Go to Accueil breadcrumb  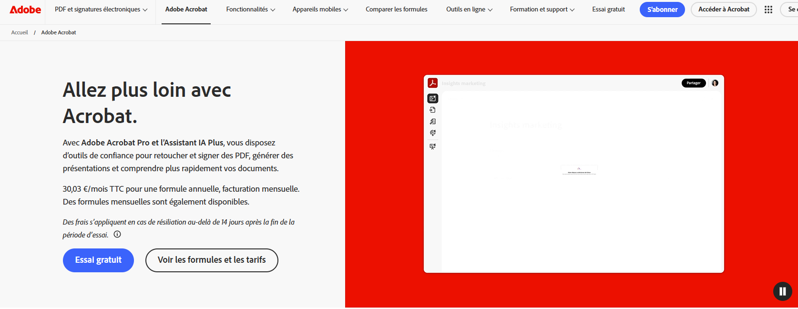coord(20,32)
